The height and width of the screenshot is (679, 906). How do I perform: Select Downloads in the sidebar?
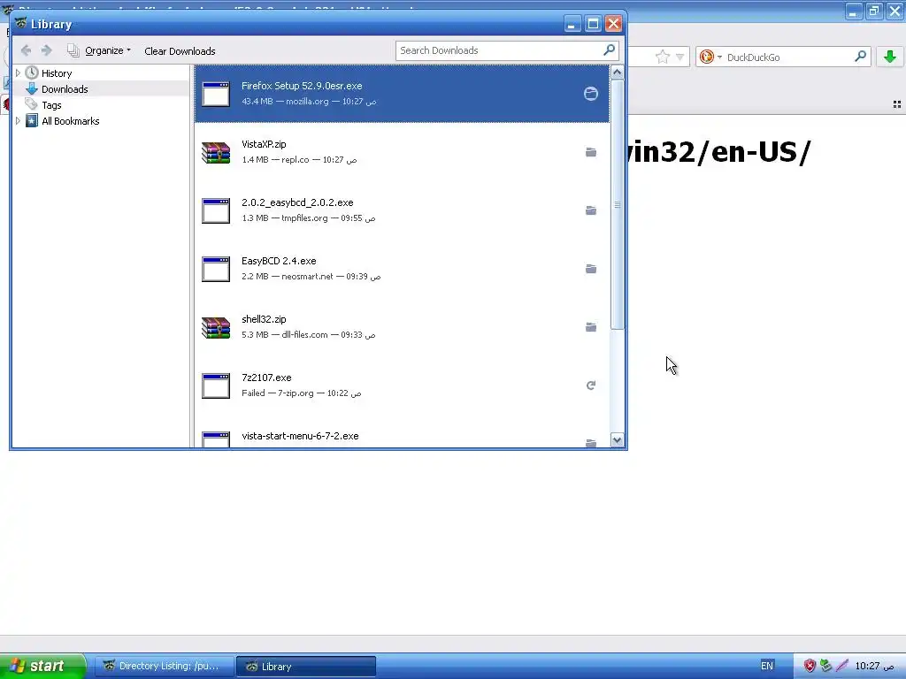[65, 89]
